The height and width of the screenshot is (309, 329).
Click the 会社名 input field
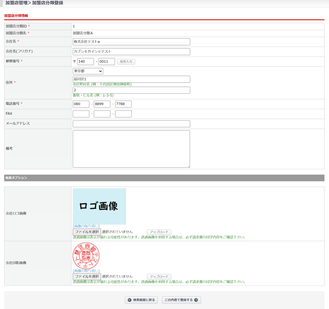[x=131, y=42]
